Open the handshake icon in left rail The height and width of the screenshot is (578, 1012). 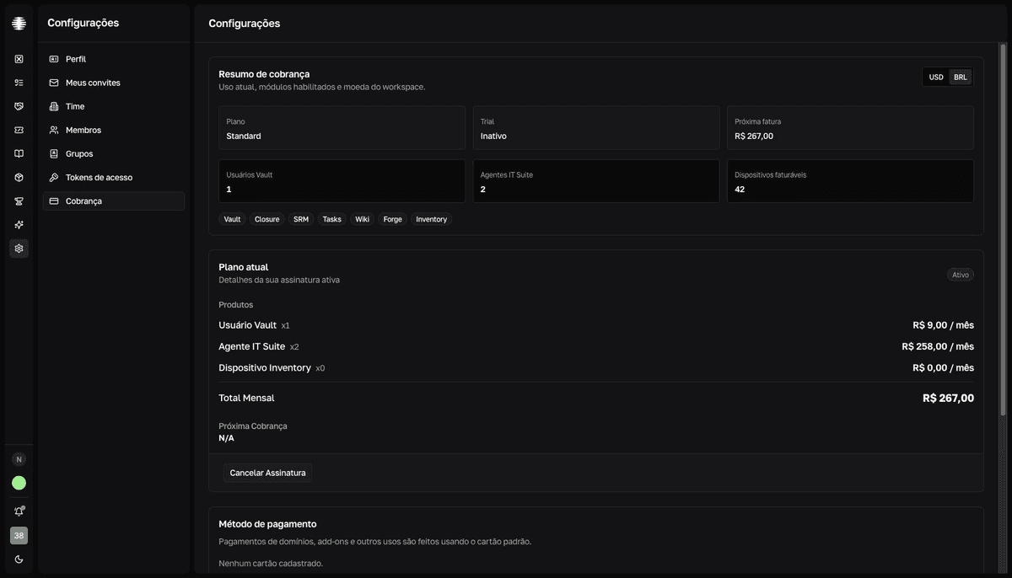[x=19, y=106]
